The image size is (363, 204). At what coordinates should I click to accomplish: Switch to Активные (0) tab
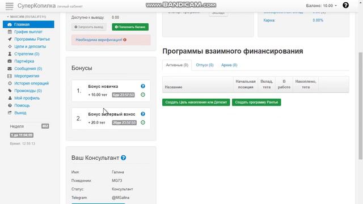pyautogui.click(x=177, y=65)
